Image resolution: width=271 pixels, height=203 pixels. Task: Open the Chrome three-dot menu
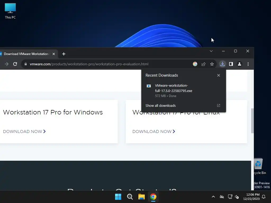tap(248, 64)
